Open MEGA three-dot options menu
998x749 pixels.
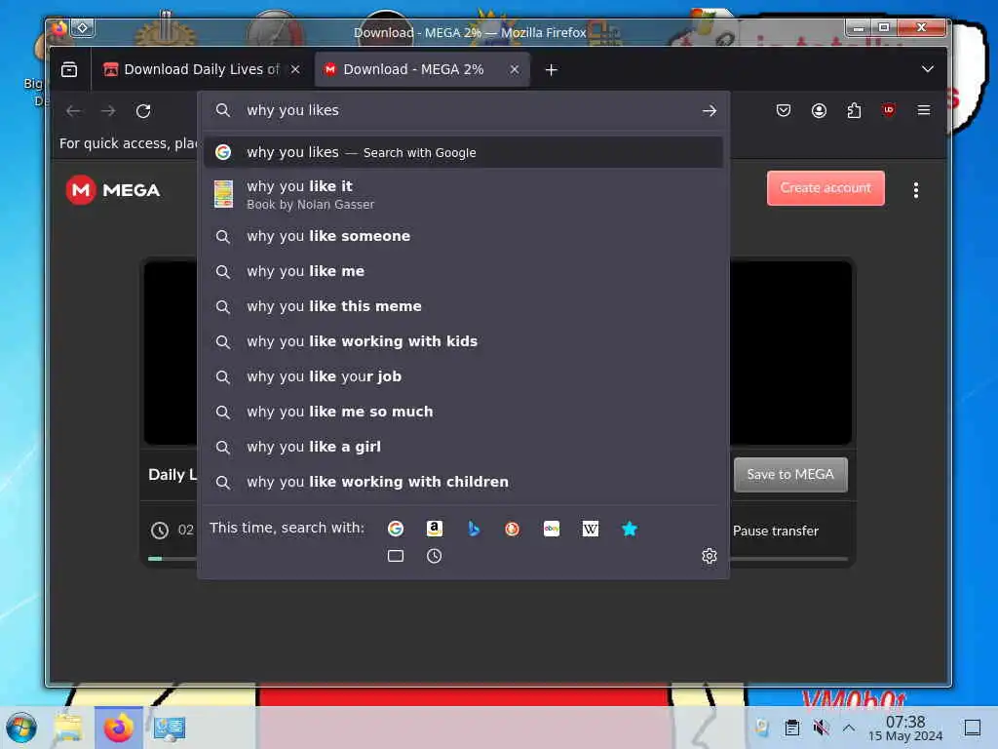(916, 190)
